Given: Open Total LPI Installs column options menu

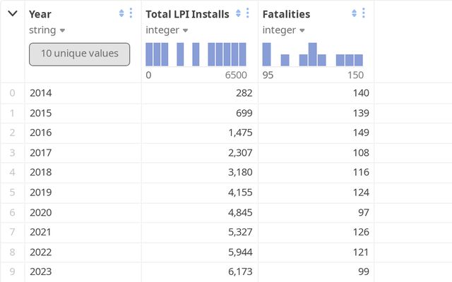Looking at the screenshot, I should point(247,13).
